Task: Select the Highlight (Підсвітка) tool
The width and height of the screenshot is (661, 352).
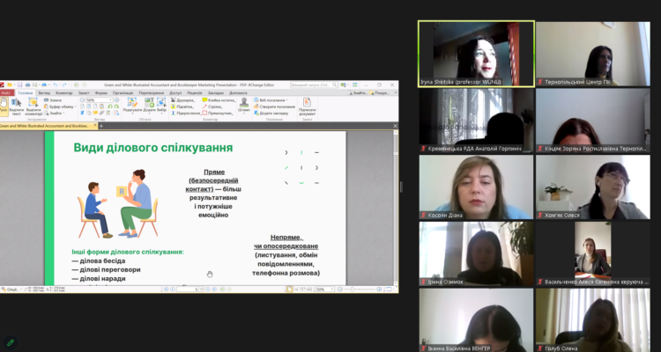Action: (x=182, y=107)
